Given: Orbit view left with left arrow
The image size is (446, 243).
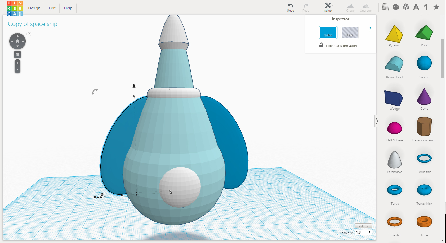Looking at the screenshot, I should (12, 41).
